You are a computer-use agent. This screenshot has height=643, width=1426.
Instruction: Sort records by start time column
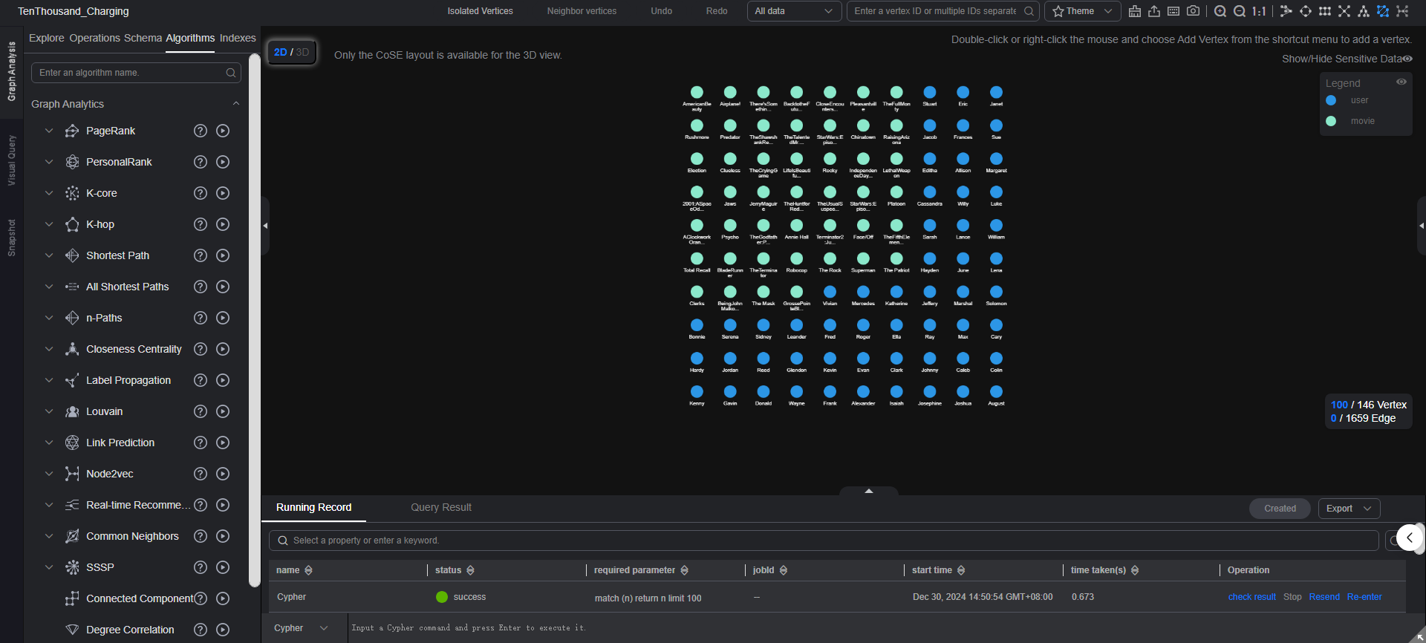click(961, 570)
